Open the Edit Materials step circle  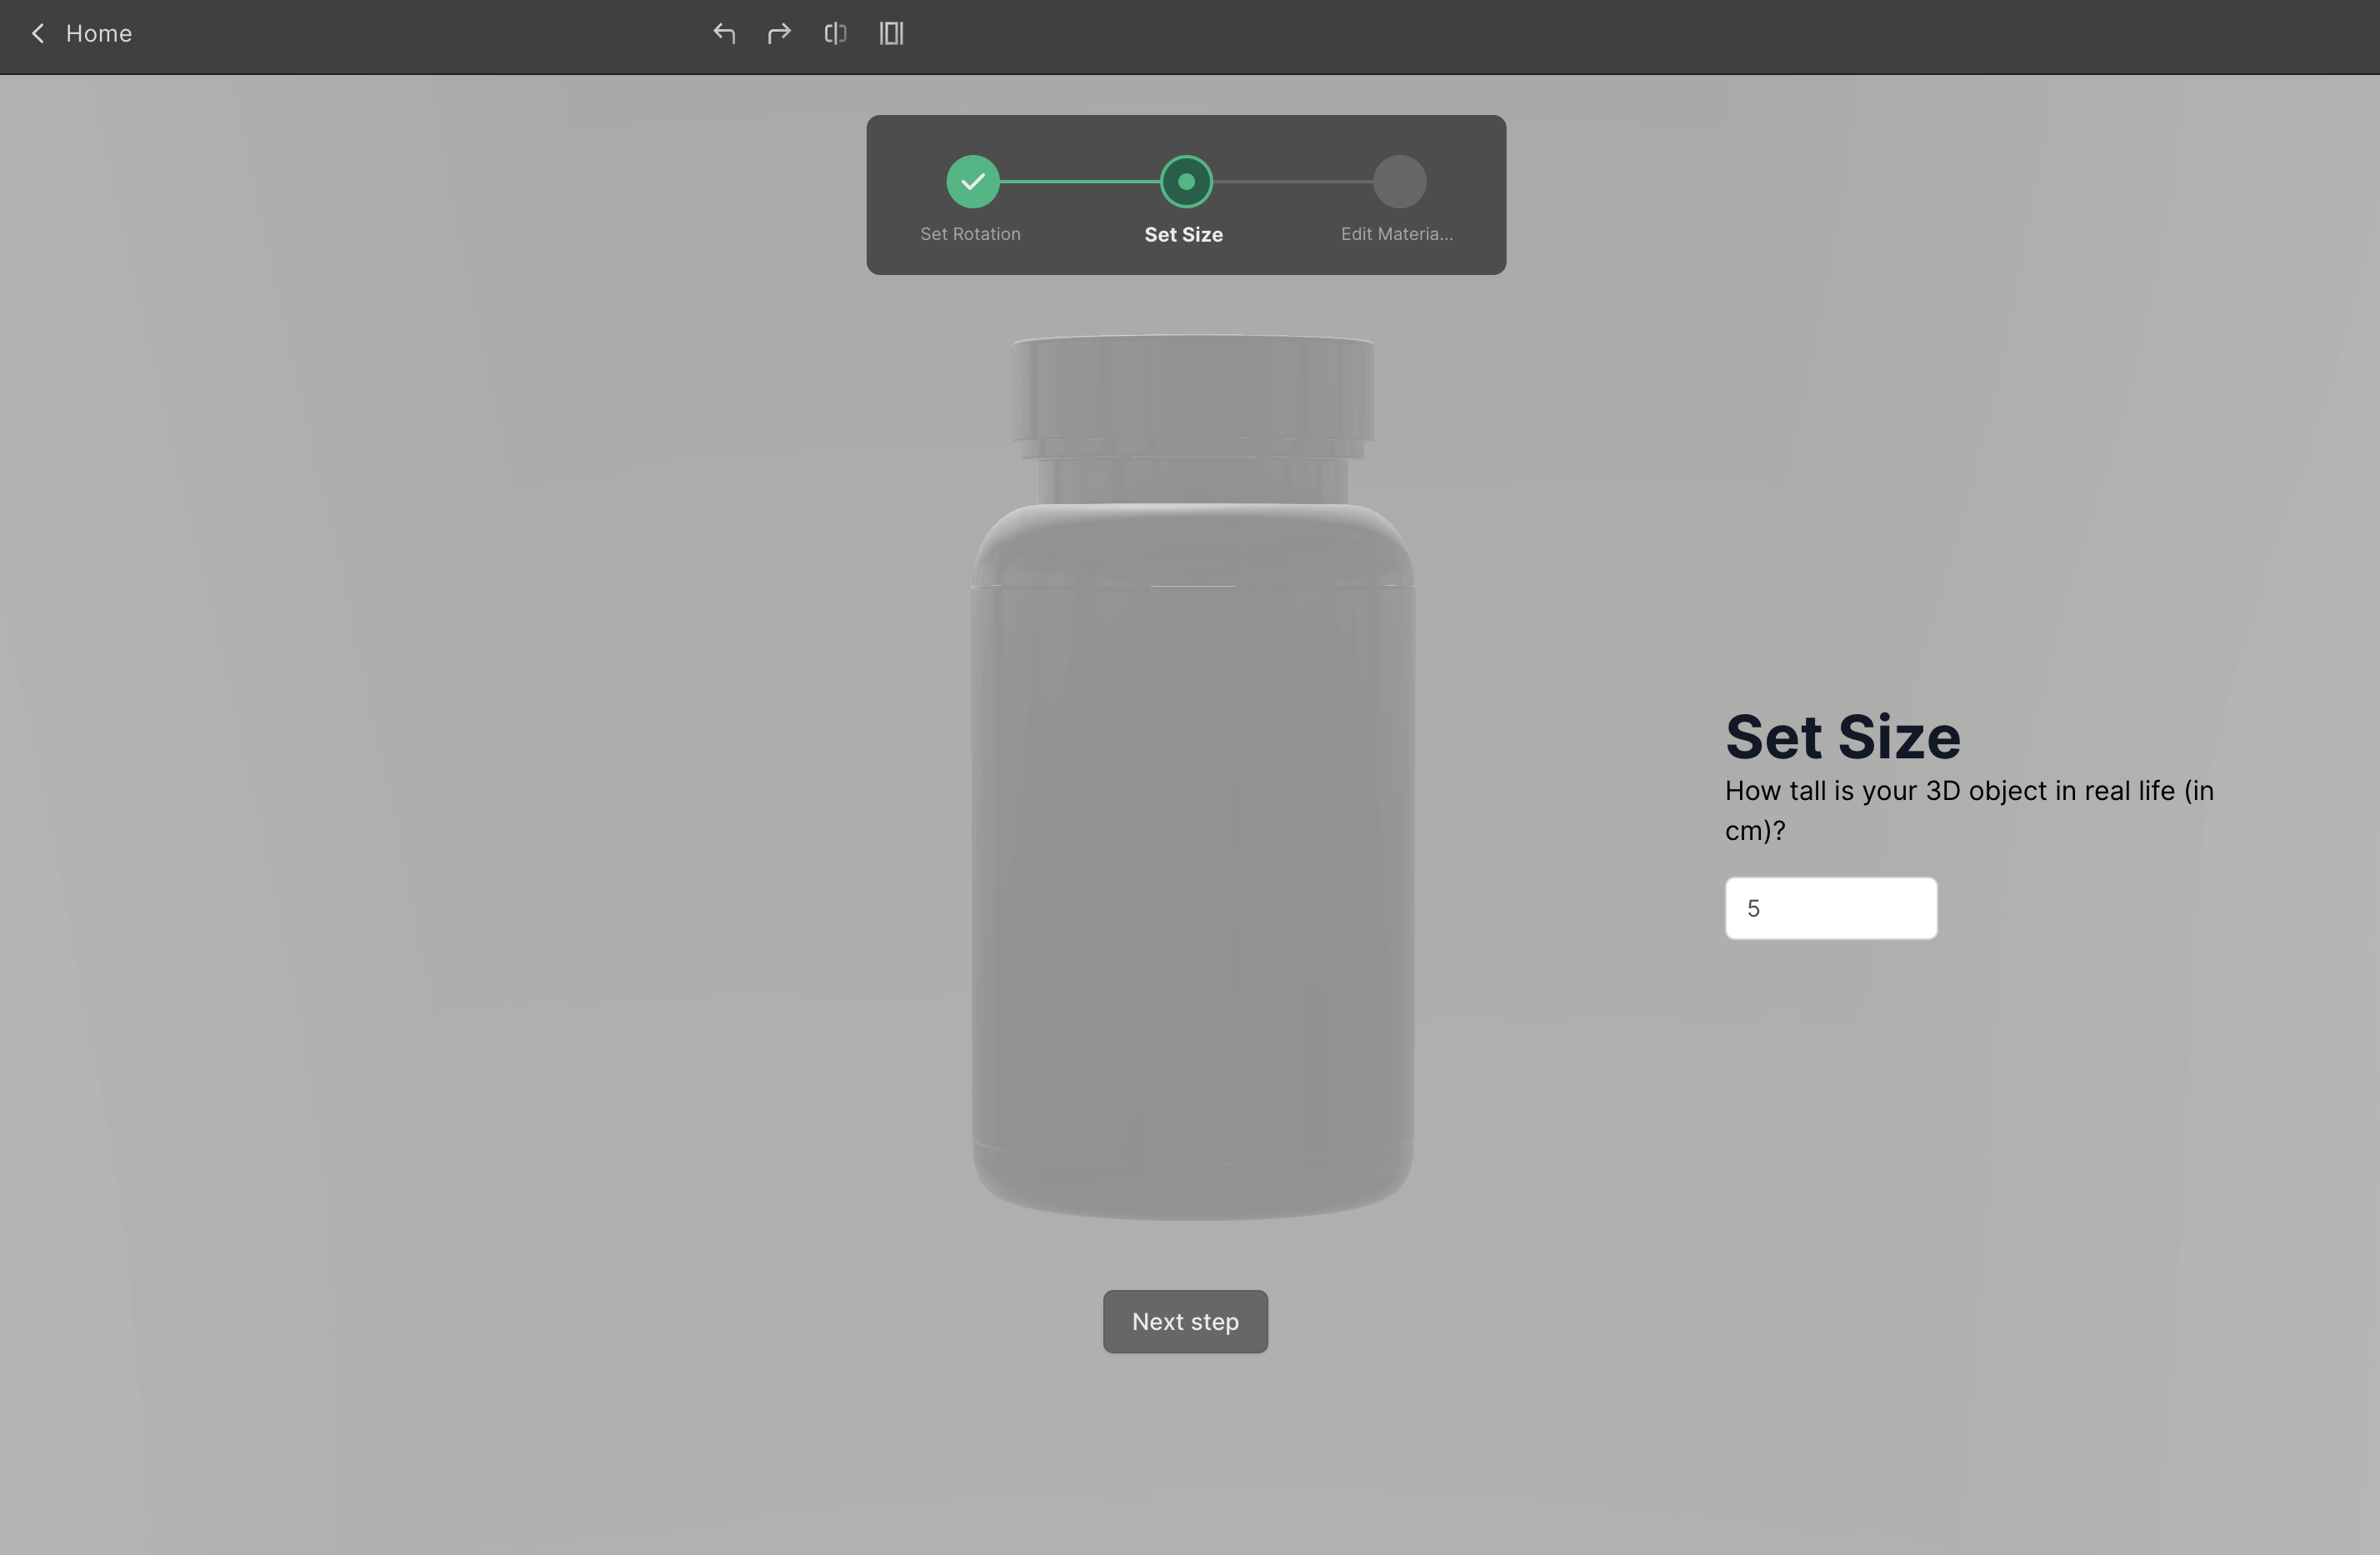[x=1399, y=182]
